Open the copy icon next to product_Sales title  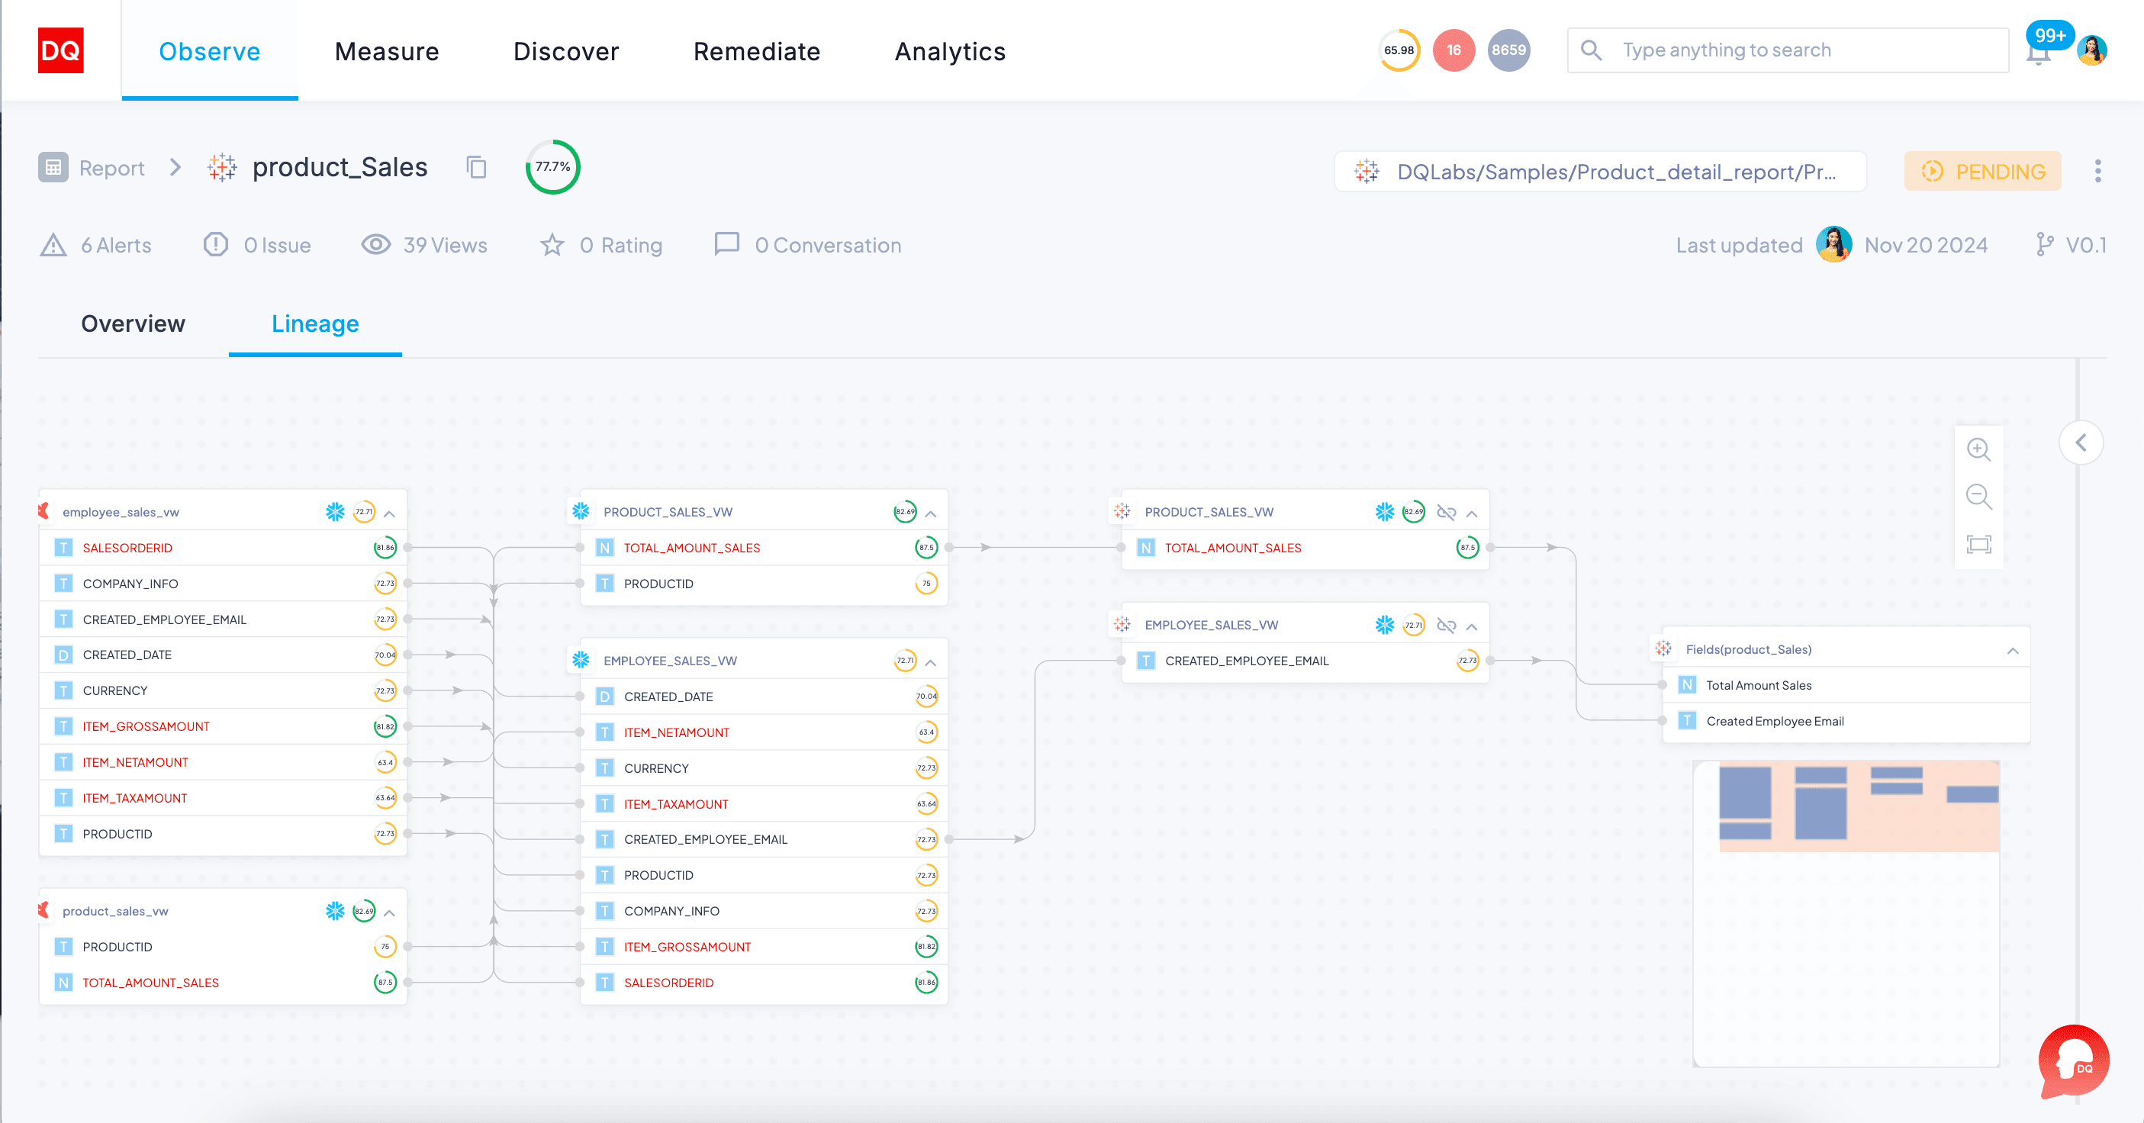[x=475, y=167]
